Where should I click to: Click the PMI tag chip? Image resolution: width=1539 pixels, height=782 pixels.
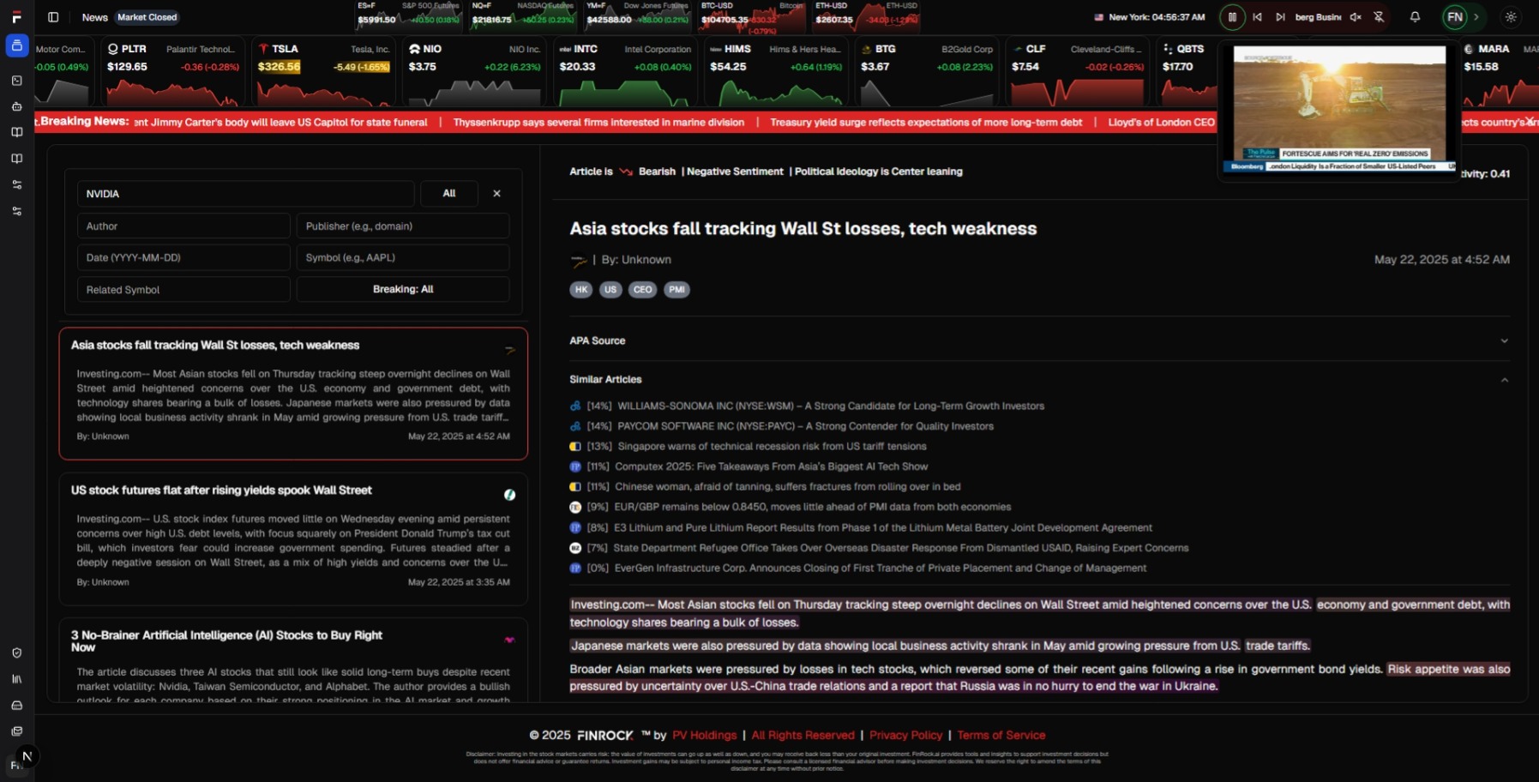[676, 290]
